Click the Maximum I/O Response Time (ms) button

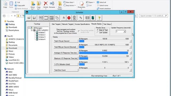coord(66,58)
